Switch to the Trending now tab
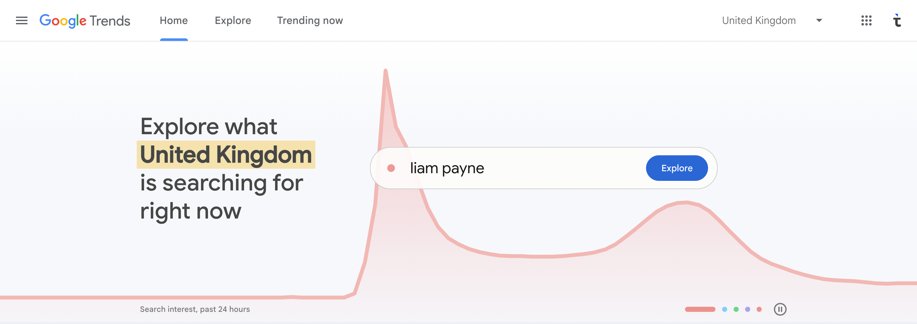917x324 pixels. (310, 21)
